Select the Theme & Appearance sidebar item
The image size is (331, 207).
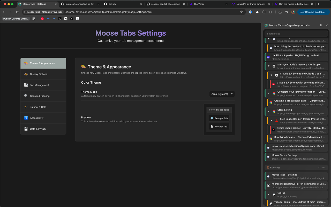43,63
